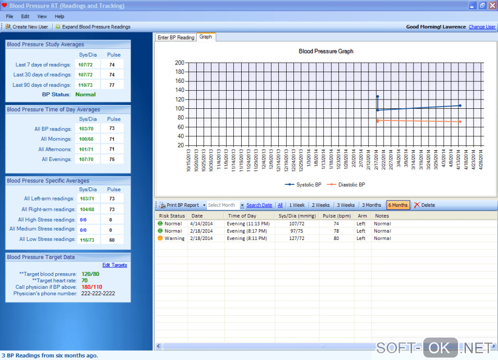
Task: Switch to the Enter BP Reading tab
Action: [175, 38]
